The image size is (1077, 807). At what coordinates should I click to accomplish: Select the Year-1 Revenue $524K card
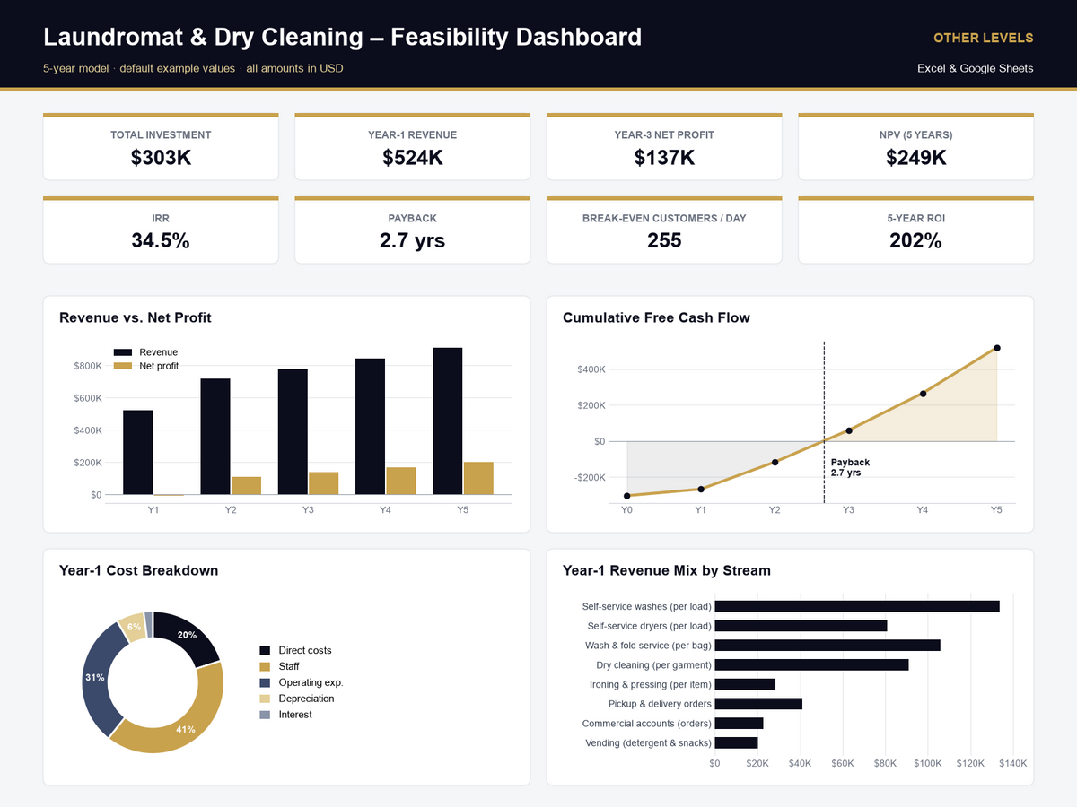click(x=412, y=147)
